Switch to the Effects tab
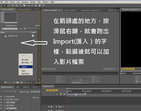The height and width of the screenshot is (111, 141). (26, 87)
